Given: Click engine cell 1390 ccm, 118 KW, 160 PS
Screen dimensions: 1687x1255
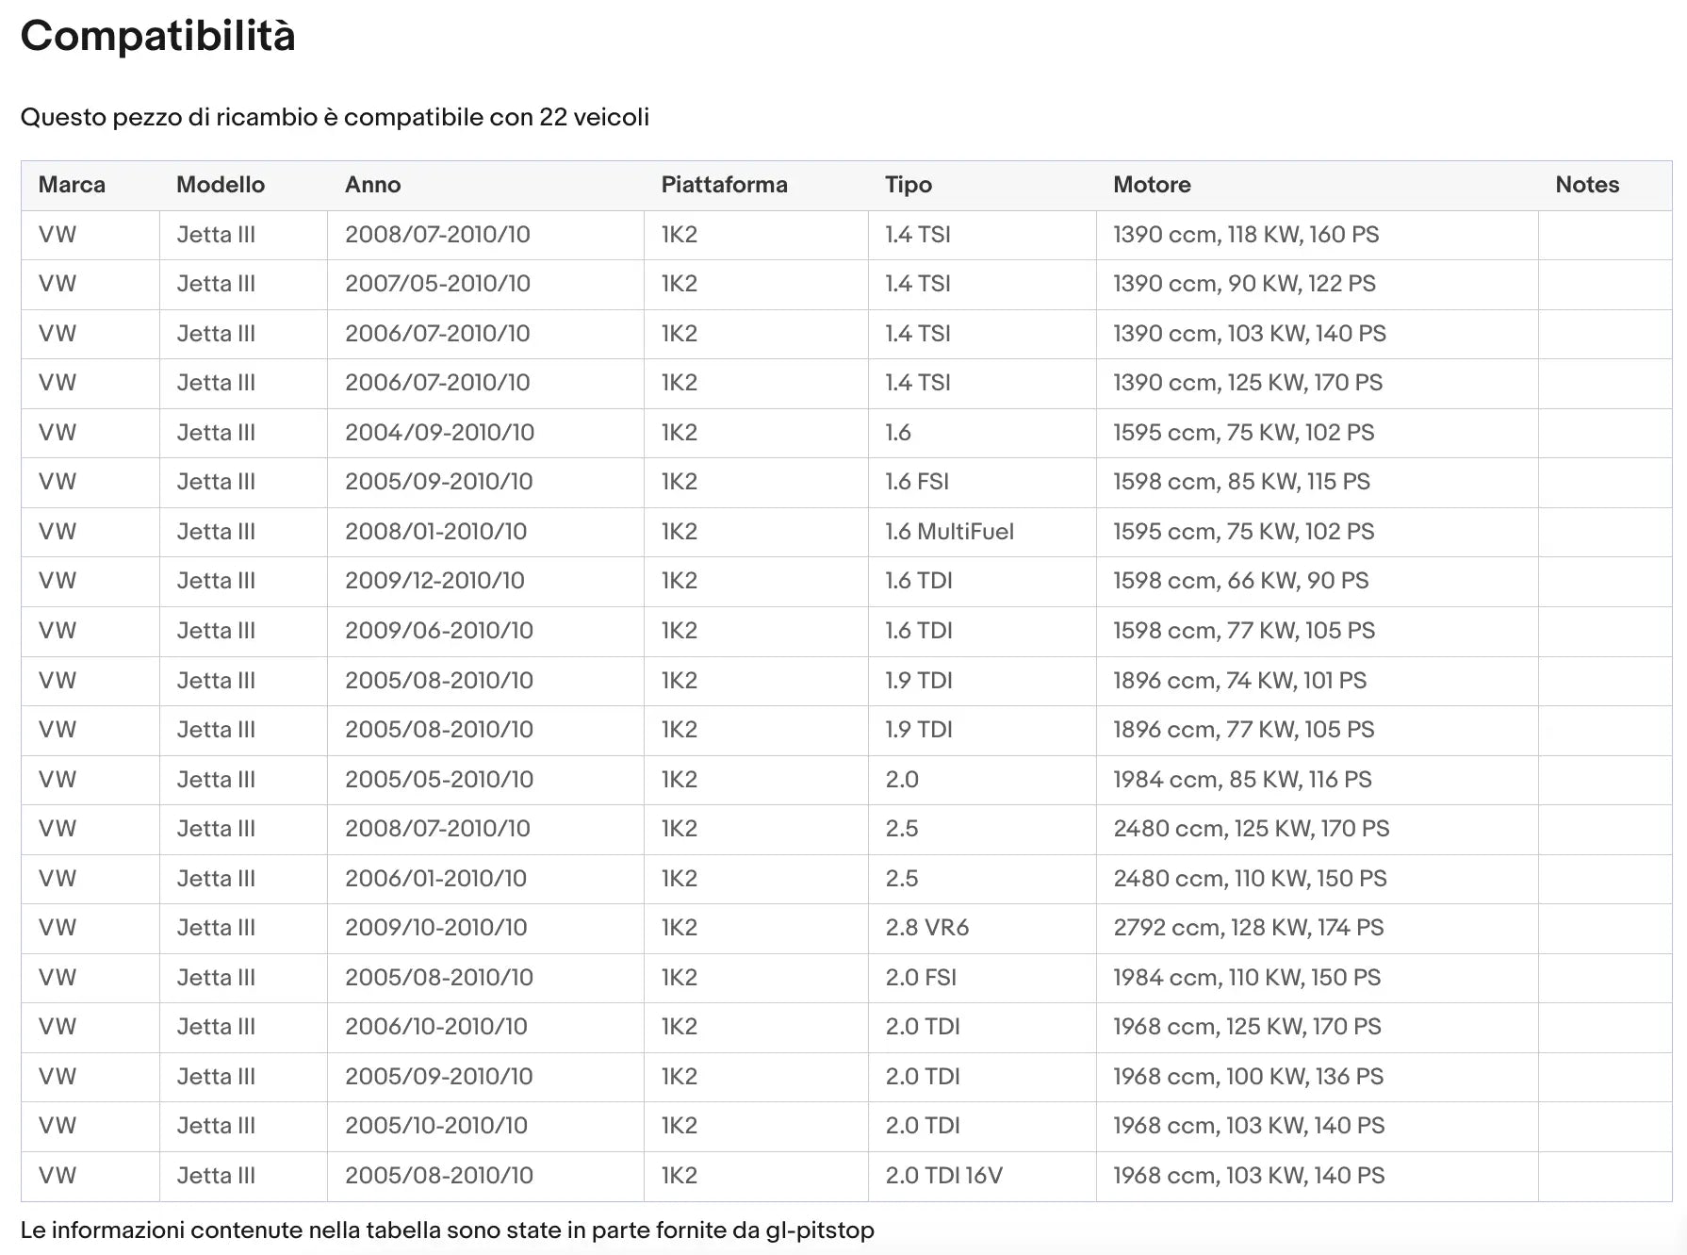Looking at the screenshot, I should tap(1245, 235).
